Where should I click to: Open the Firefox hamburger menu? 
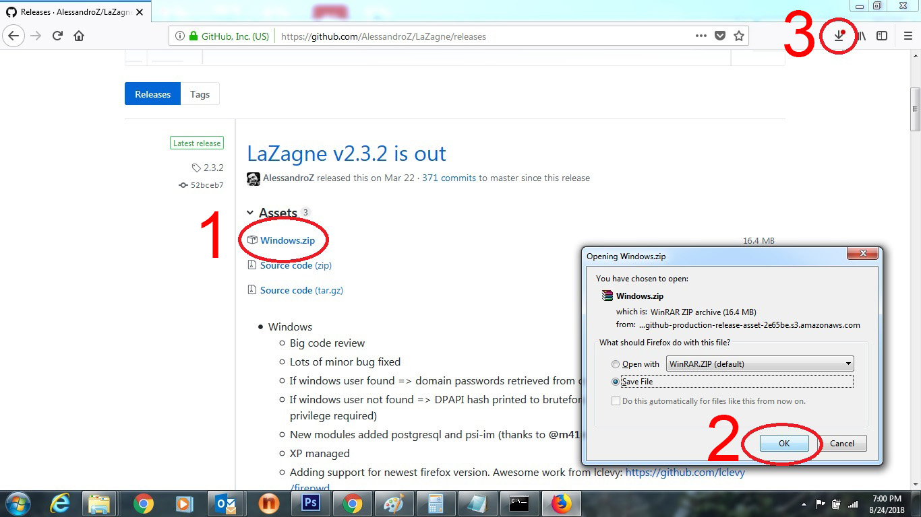[x=908, y=36]
